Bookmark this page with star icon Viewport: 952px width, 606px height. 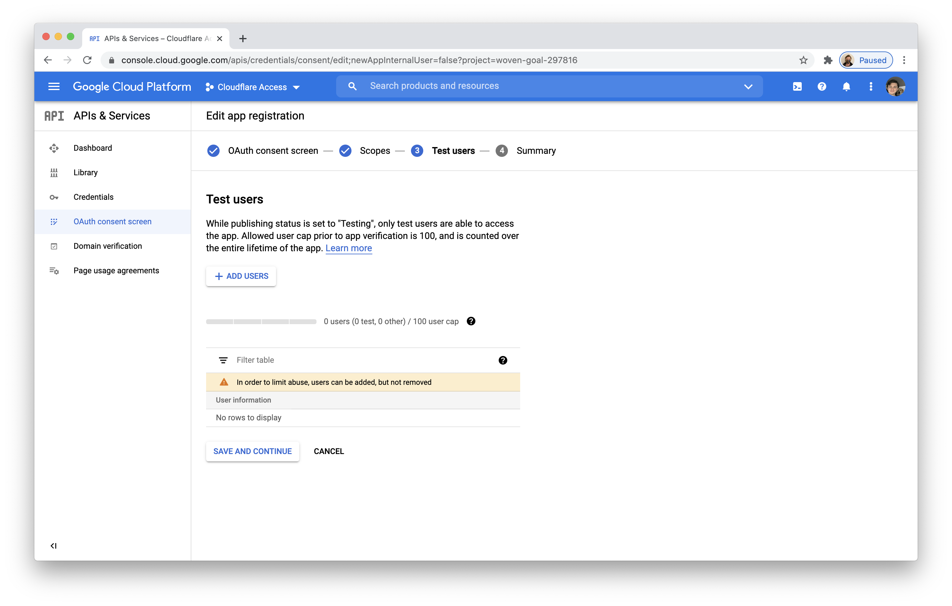point(803,60)
